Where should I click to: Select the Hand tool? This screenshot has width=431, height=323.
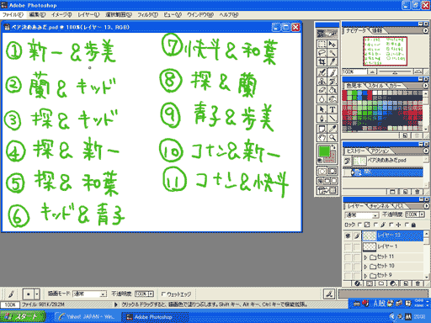[322, 137]
